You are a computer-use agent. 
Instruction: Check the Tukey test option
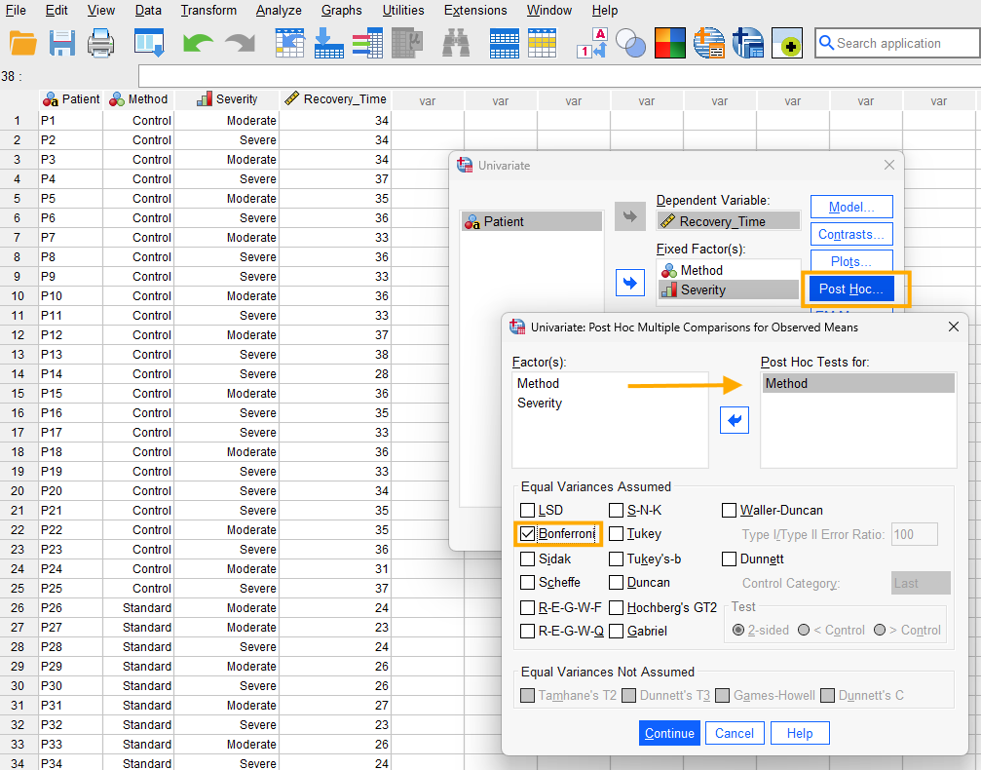tap(616, 534)
